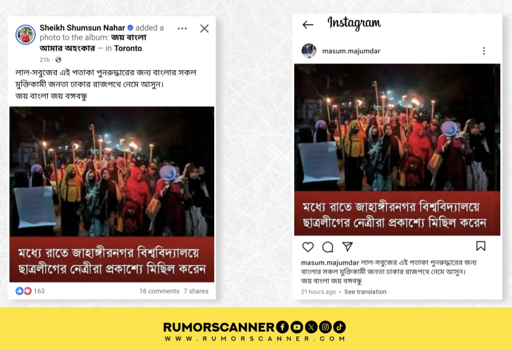Open the Instagram post vertical-dots menu
The image size is (512, 350).
(484, 51)
